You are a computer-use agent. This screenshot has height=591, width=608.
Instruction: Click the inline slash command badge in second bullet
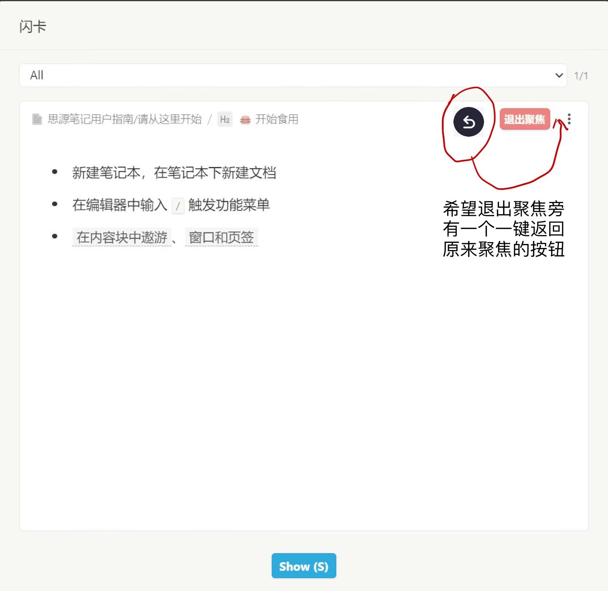[x=178, y=206]
